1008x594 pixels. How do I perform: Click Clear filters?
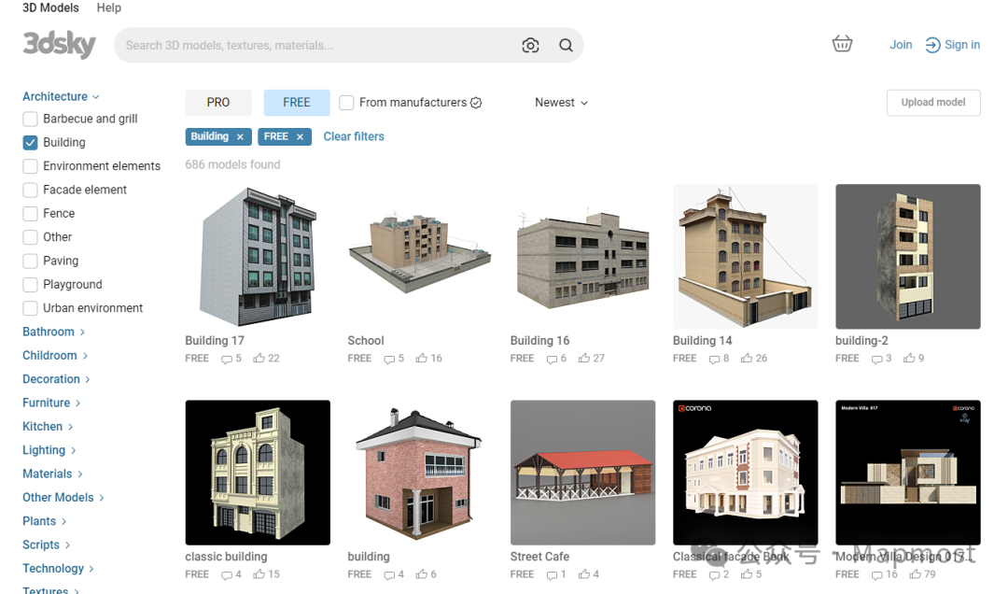click(x=354, y=136)
